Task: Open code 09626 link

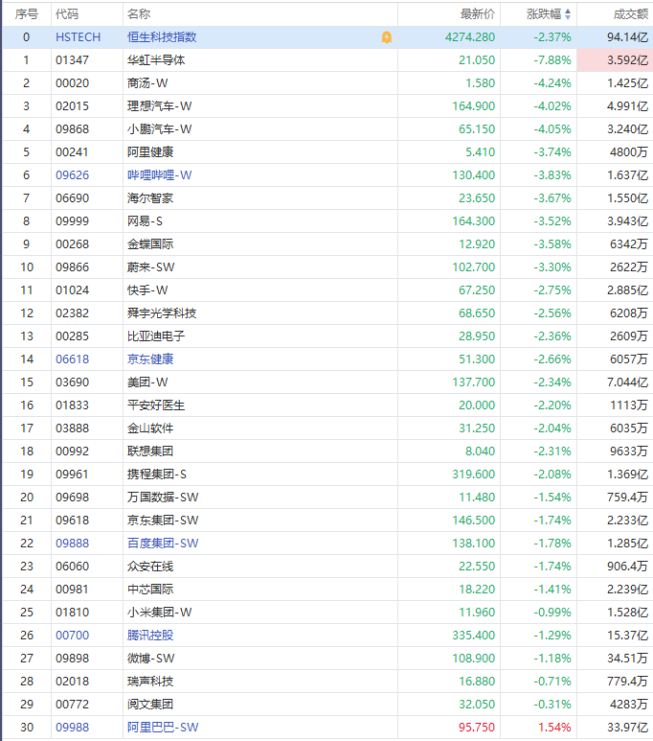Action: point(72,175)
